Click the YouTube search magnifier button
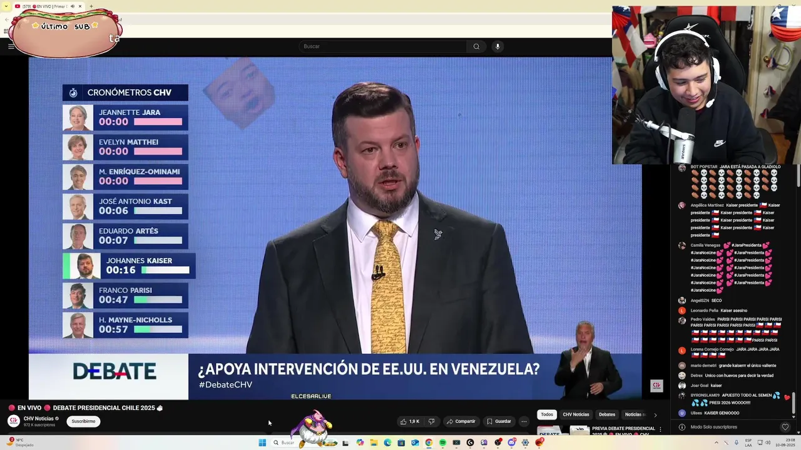This screenshot has height=450, width=801. [476, 46]
